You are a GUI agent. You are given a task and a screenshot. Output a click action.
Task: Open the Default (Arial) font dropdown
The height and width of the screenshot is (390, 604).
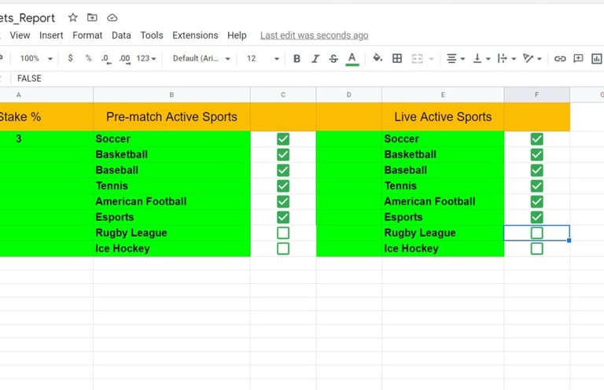pos(201,58)
